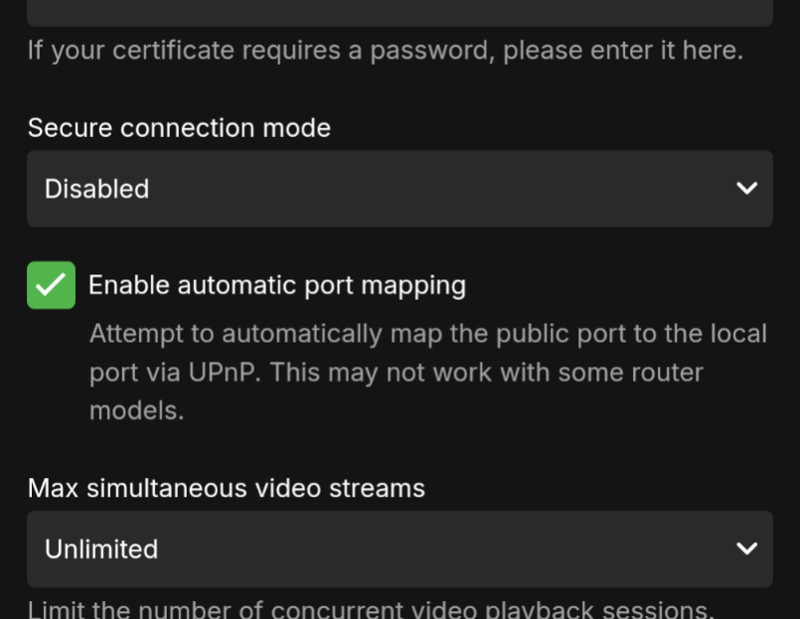Click the 'Disabled' value in the dropdown
This screenshot has height=619, width=800.
point(97,189)
